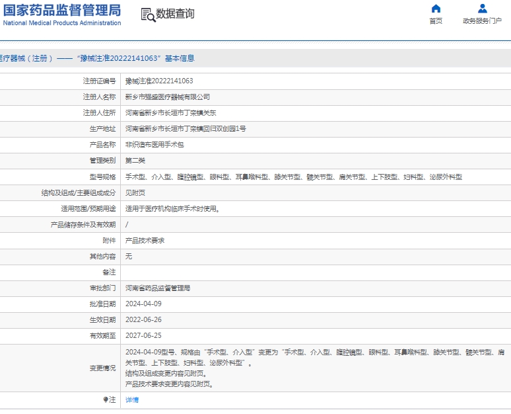
Task: Click the 结构及组成/主要组成成分 label
Action: click(78, 192)
